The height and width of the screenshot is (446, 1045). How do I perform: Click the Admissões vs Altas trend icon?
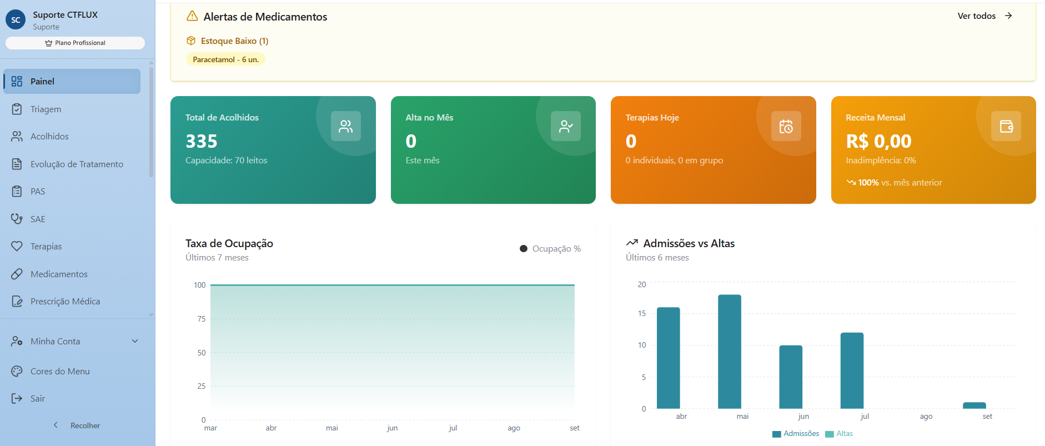(632, 243)
